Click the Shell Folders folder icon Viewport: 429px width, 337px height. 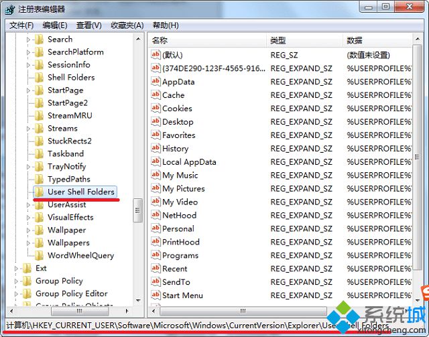click(39, 78)
